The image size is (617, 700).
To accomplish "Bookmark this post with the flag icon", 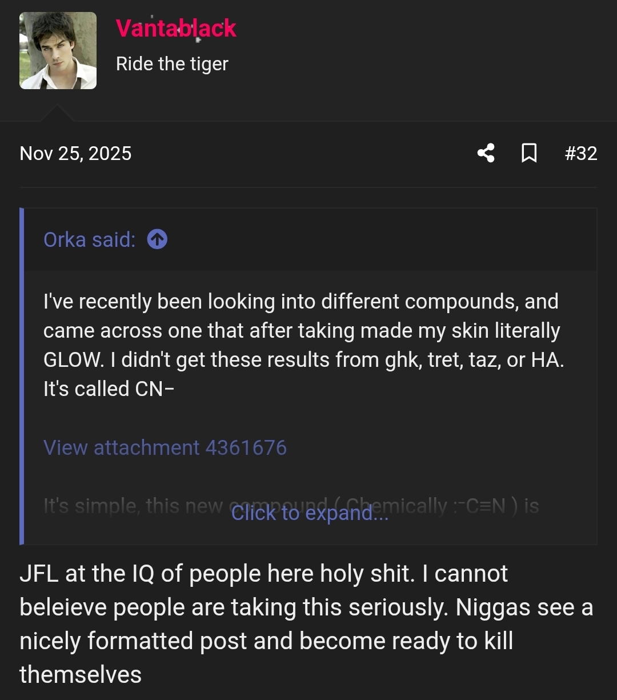I will (529, 153).
